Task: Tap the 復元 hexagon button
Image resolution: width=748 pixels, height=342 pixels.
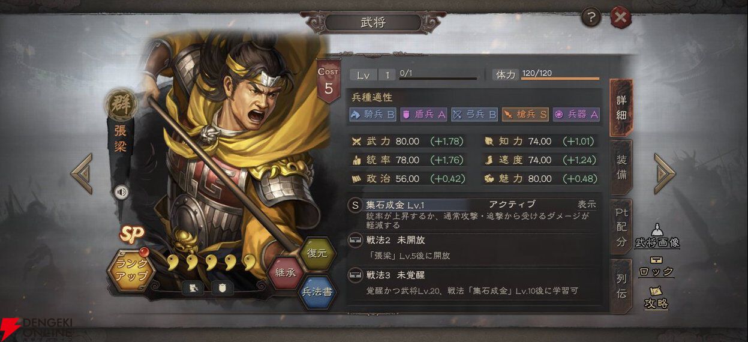Action: (317, 253)
